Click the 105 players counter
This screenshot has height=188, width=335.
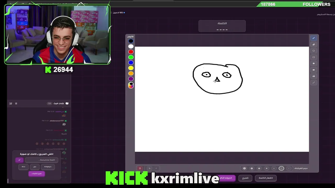119,13
